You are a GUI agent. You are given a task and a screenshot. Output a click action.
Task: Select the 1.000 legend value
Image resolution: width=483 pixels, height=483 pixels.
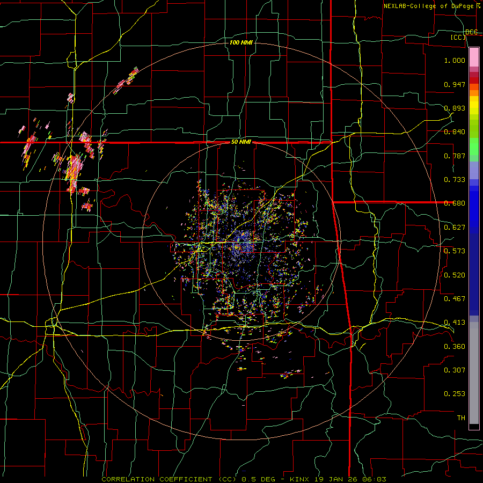[455, 60]
